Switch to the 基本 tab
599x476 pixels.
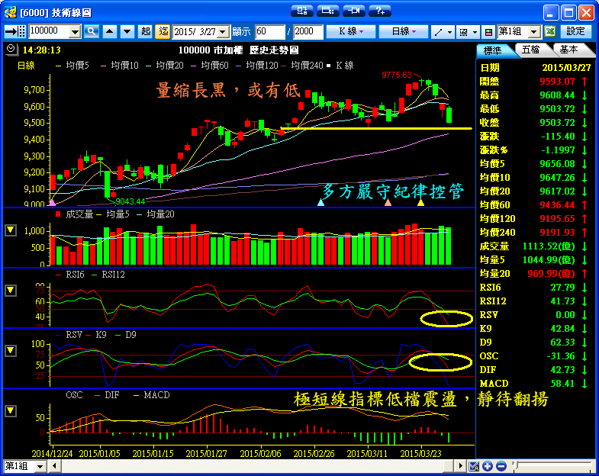tap(568, 50)
